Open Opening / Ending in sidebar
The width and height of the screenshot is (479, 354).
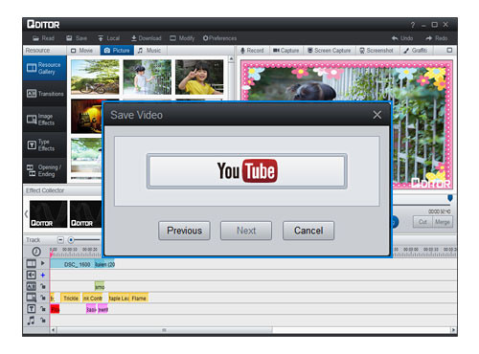tap(45, 170)
